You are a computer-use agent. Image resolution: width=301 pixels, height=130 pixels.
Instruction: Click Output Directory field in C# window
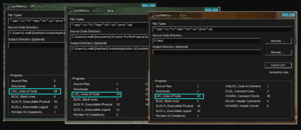coord(37,45)
